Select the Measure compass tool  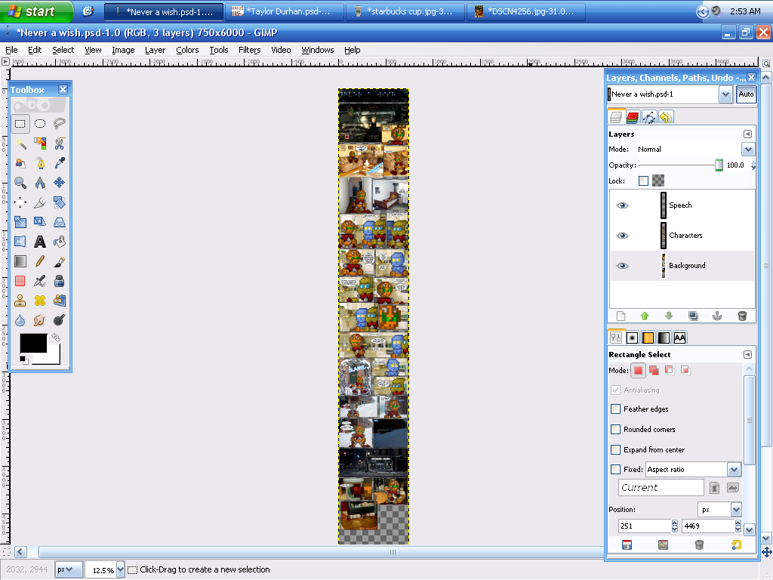point(40,183)
